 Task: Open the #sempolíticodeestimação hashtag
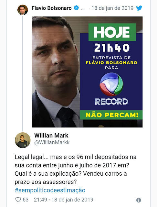(50, 190)
